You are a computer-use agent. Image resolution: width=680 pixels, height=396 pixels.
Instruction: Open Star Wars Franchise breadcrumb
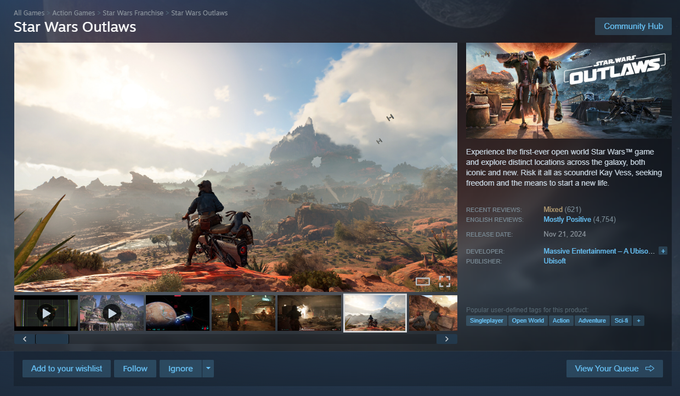(133, 13)
